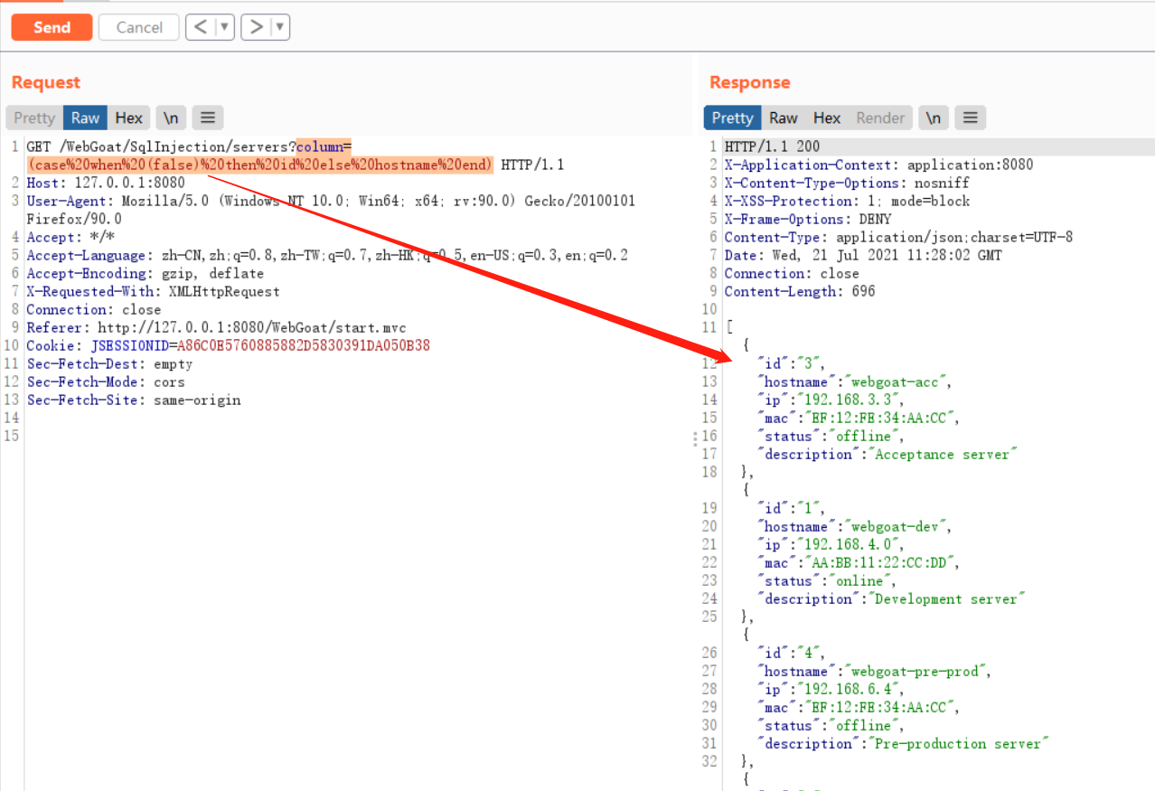Viewport: 1155px width, 791px height.
Task: Open the Request panel hamburger menu
Action: 207,118
